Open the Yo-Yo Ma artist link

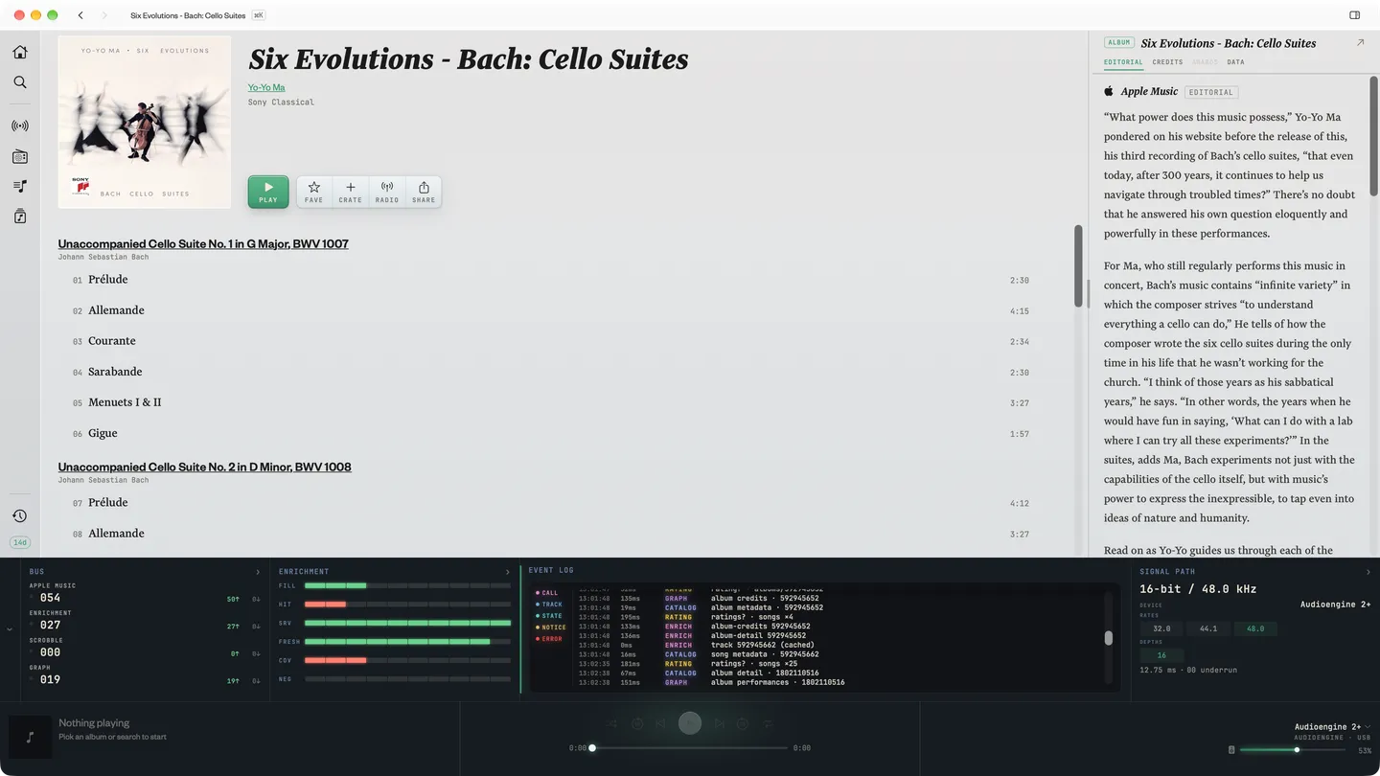pos(266,87)
